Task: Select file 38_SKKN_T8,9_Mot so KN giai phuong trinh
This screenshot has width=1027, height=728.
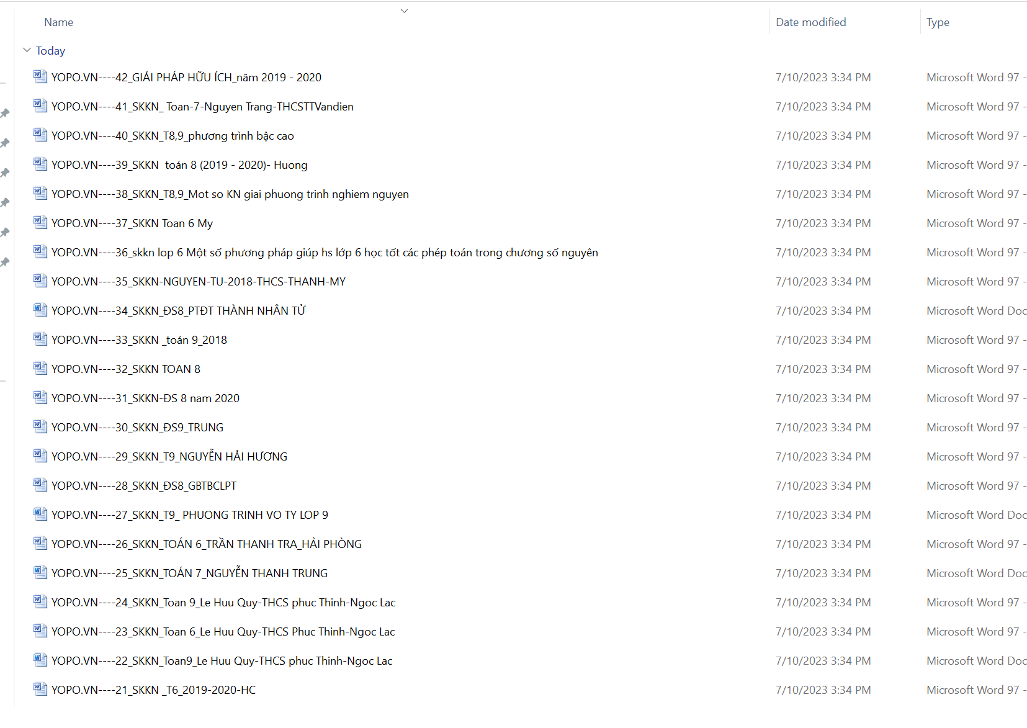Action: pos(230,194)
